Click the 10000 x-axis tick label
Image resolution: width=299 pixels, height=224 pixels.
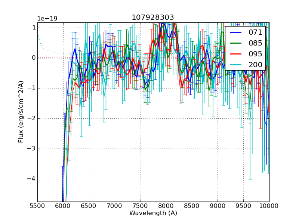tap(269, 206)
